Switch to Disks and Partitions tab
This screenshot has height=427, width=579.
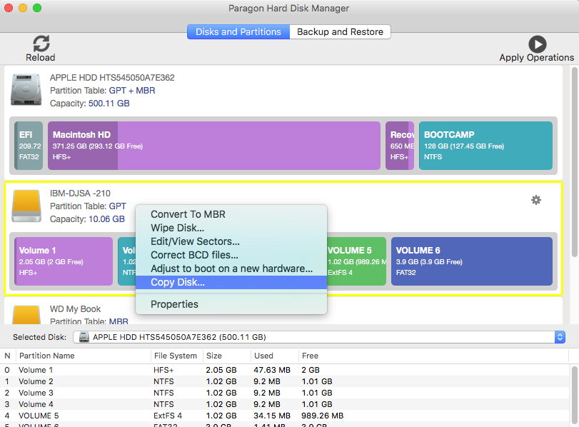click(238, 31)
